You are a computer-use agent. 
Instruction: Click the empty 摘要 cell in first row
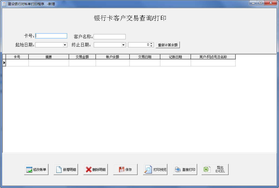coord(48,63)
